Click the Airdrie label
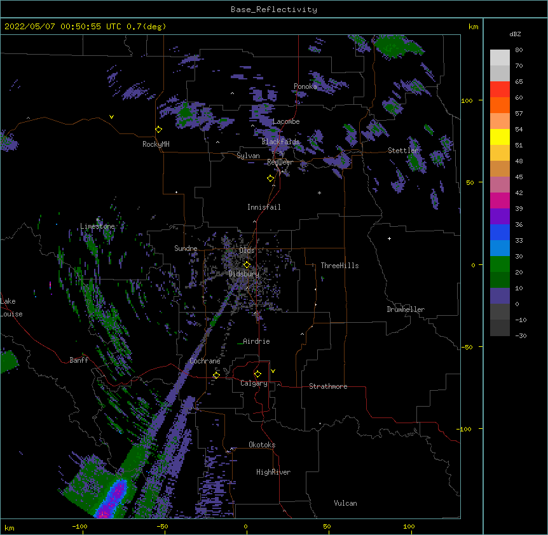Image resolution: width=548 pixels, height=535 pixels. pyautogui.click(x=257, y=341)
